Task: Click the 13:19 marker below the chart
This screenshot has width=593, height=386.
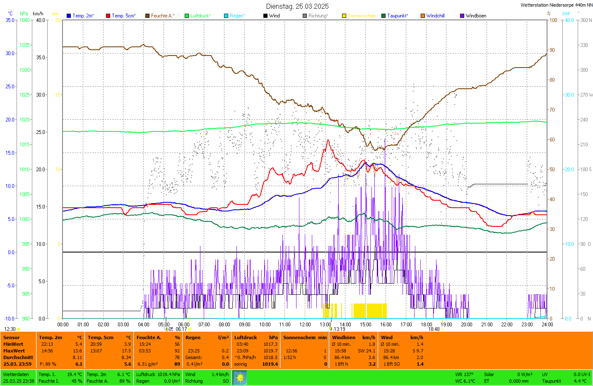Action: pos(339,329)
